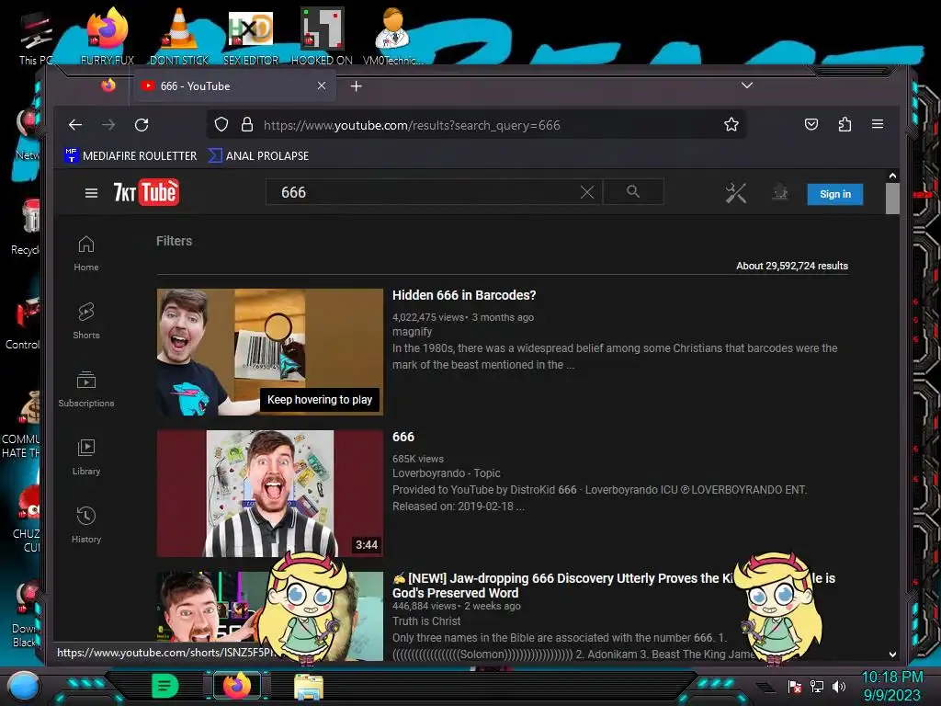Open the magnify channel link

click(412, 331)
